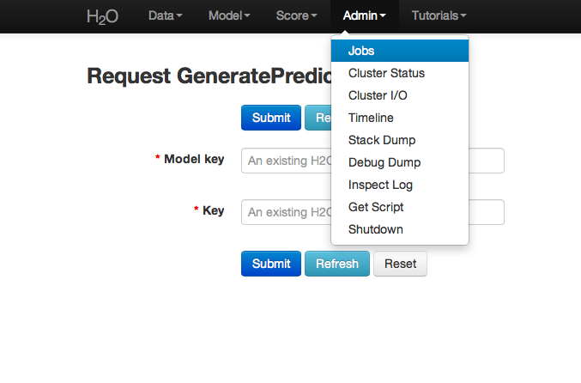This screenshot has height=383, width=581.
Task: Click the Reset button
Action: coord(400,264)
